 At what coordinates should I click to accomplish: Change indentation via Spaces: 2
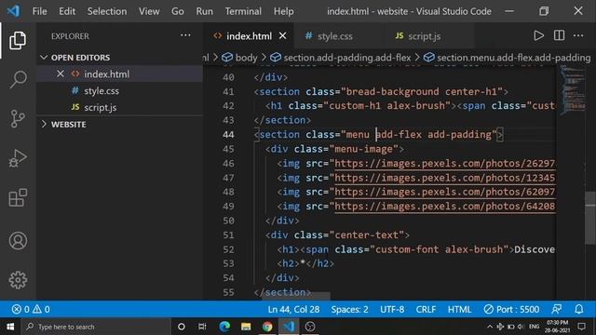pyautogui.click(x=349, y=309)
